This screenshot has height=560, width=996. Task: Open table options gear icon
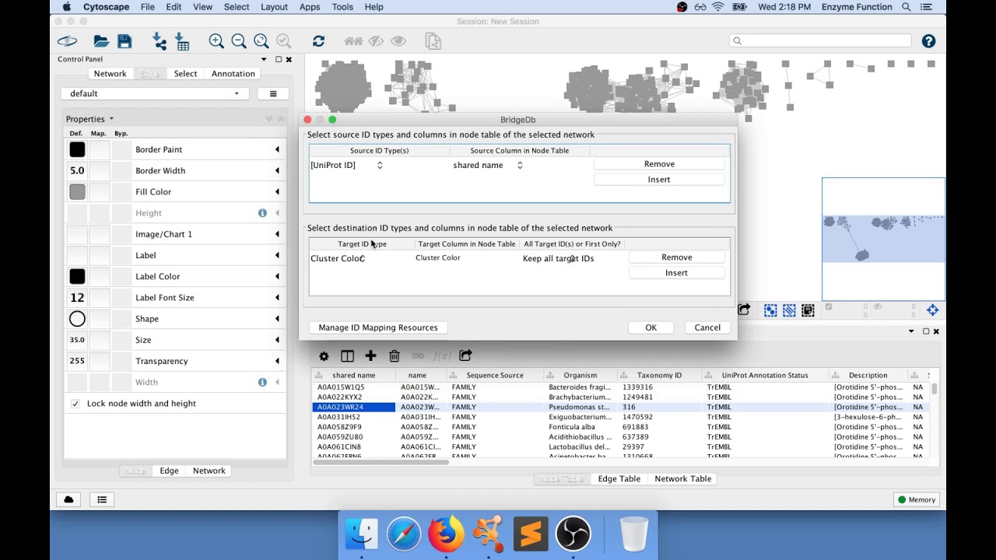click(x=324, y=356)
